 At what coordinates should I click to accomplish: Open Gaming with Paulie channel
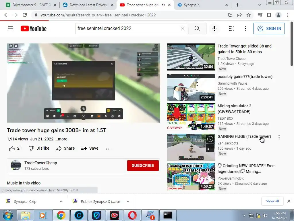tap(232, 83)
